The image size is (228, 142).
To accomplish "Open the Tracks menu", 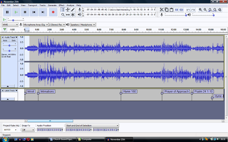I will pos(42,5).
